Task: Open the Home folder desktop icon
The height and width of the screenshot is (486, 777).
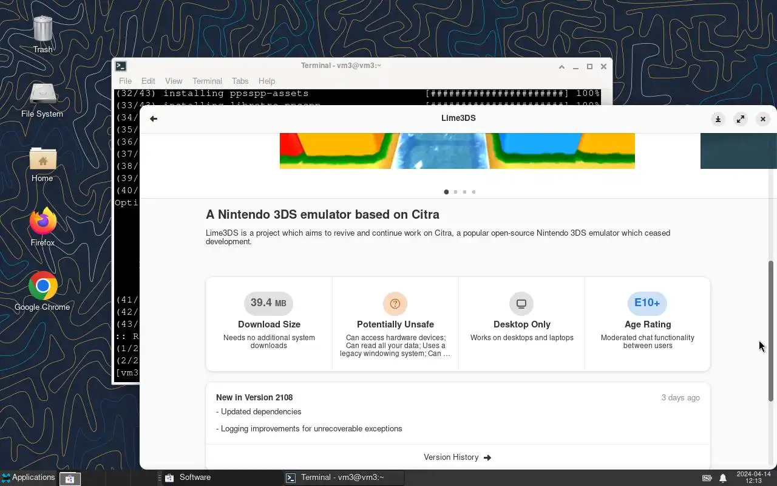Action: point(42,164)
